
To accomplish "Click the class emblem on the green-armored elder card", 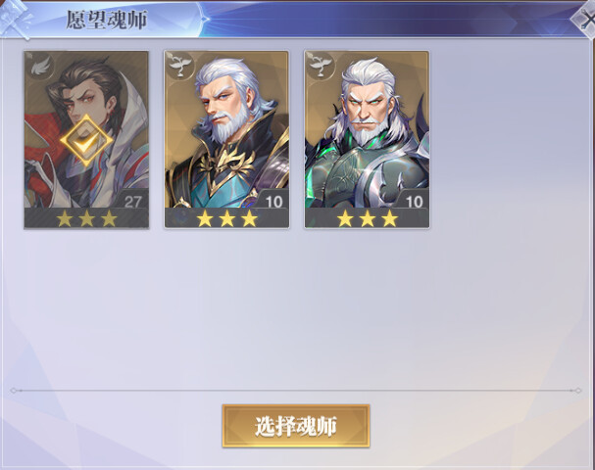I will (321, 66).
